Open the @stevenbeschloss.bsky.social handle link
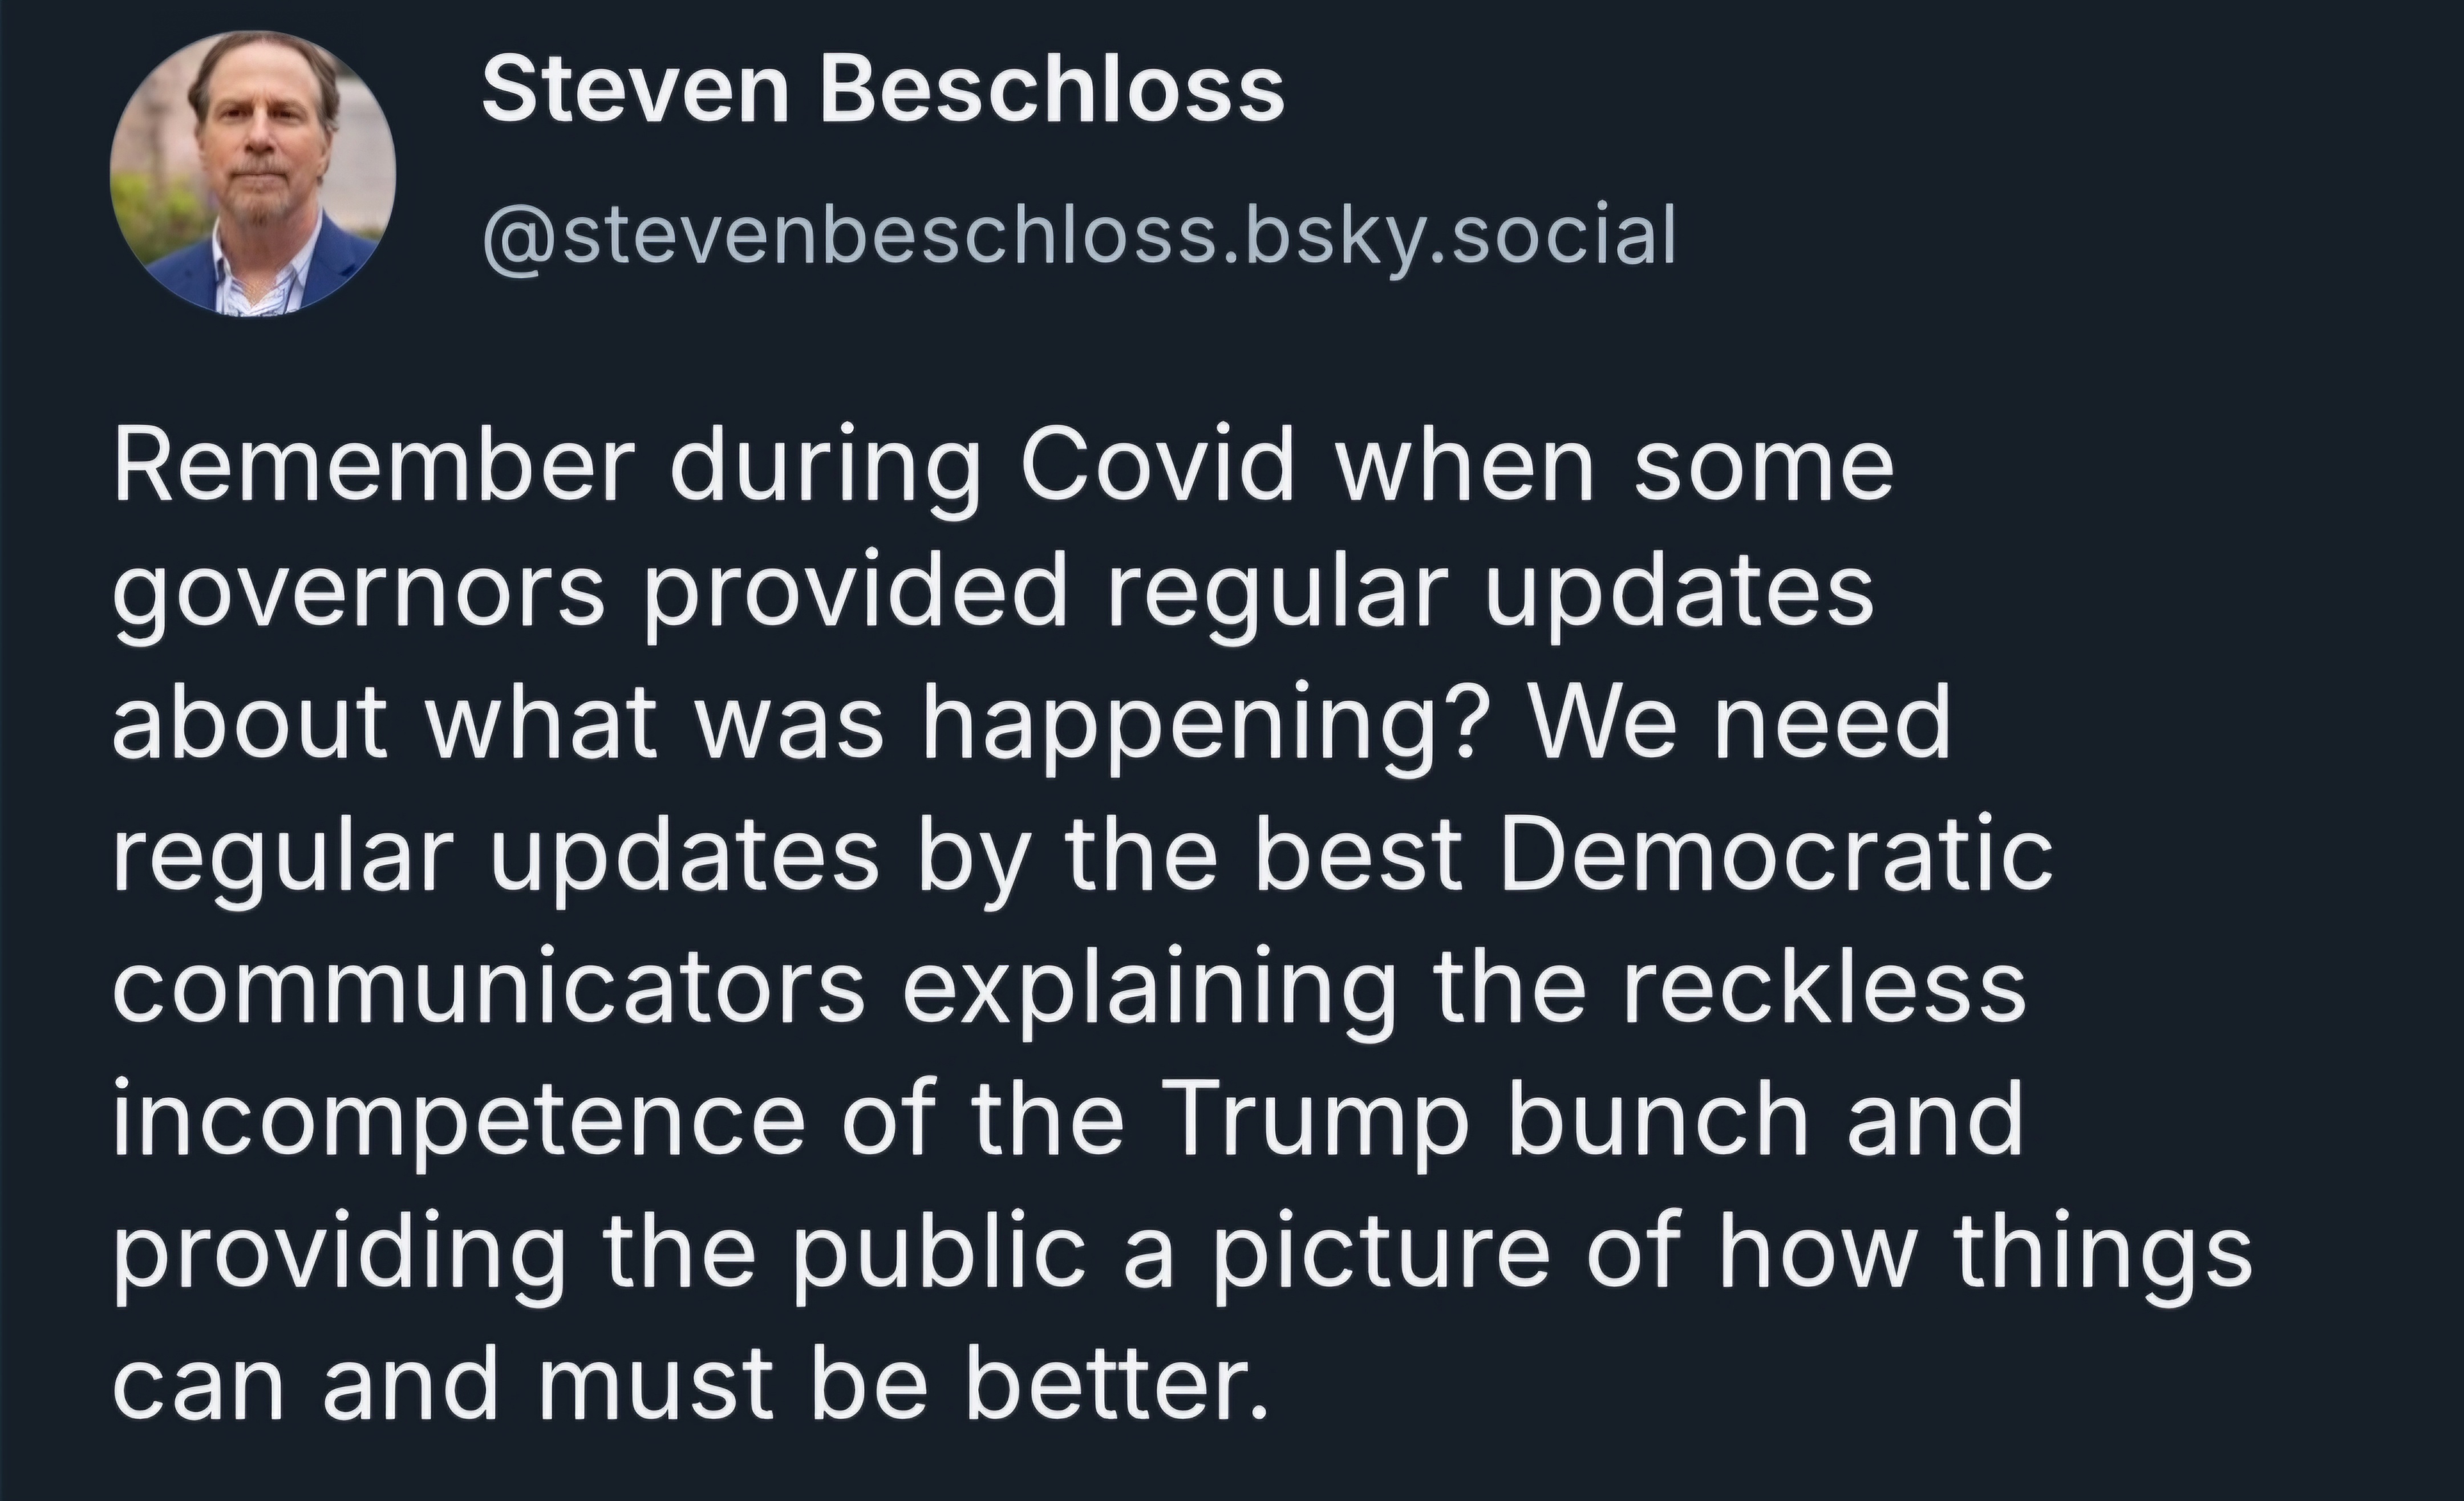The width and height of the screenshot is (2464, 1501). pos(1079,237)
